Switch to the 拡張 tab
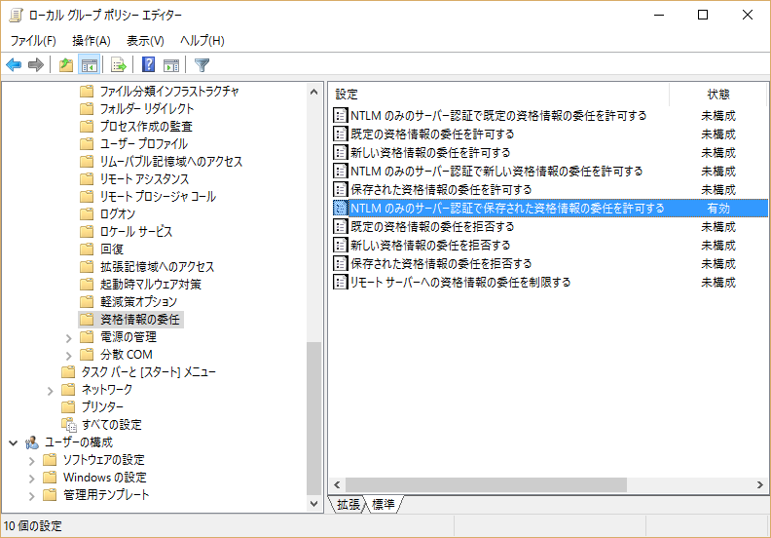 coord(349,504)
